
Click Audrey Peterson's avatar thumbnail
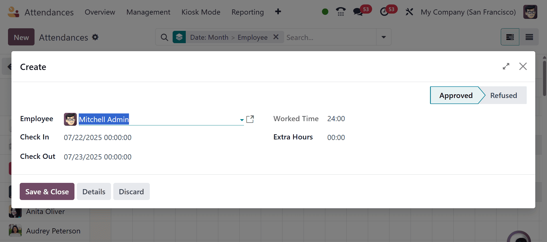click(15, 230)
